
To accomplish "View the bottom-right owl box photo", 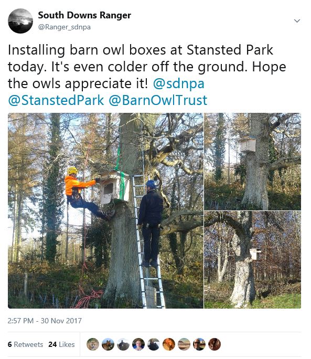I will pos(252,260).
